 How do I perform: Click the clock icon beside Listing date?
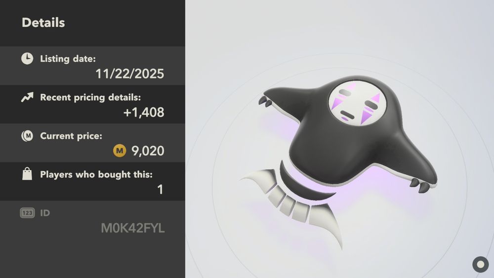pos(27,59)
